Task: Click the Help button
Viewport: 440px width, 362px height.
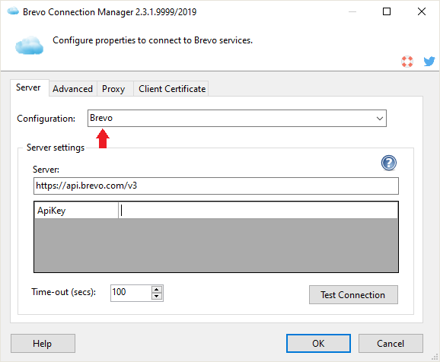Action: 43,343
